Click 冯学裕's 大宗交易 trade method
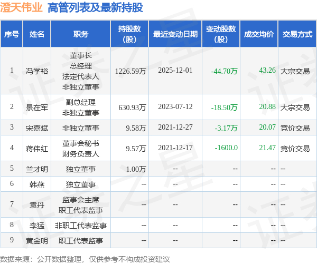This screenshot has width=317, height=264. (295, 71)
